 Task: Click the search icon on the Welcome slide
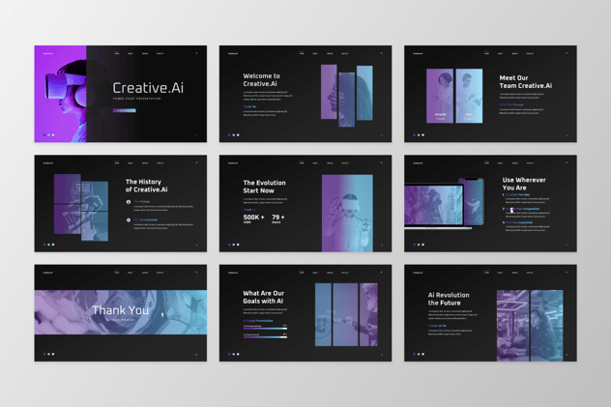coord(381,53)
